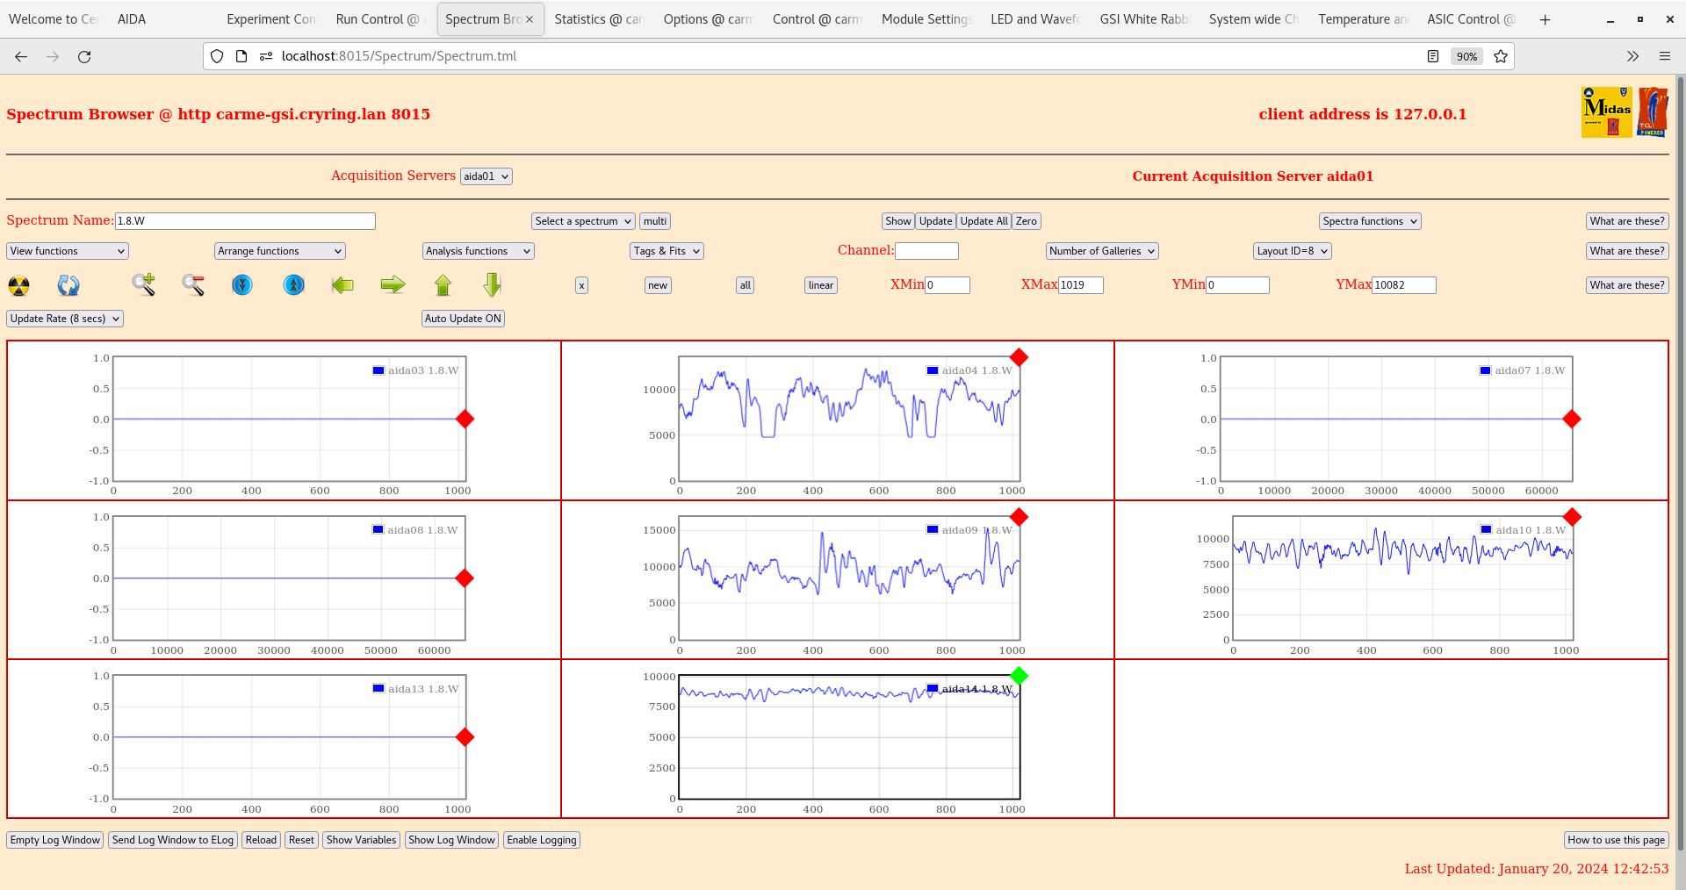Open the Arrange functions dropdown
The image size is (1686, 890).
(x=279, y=251)
